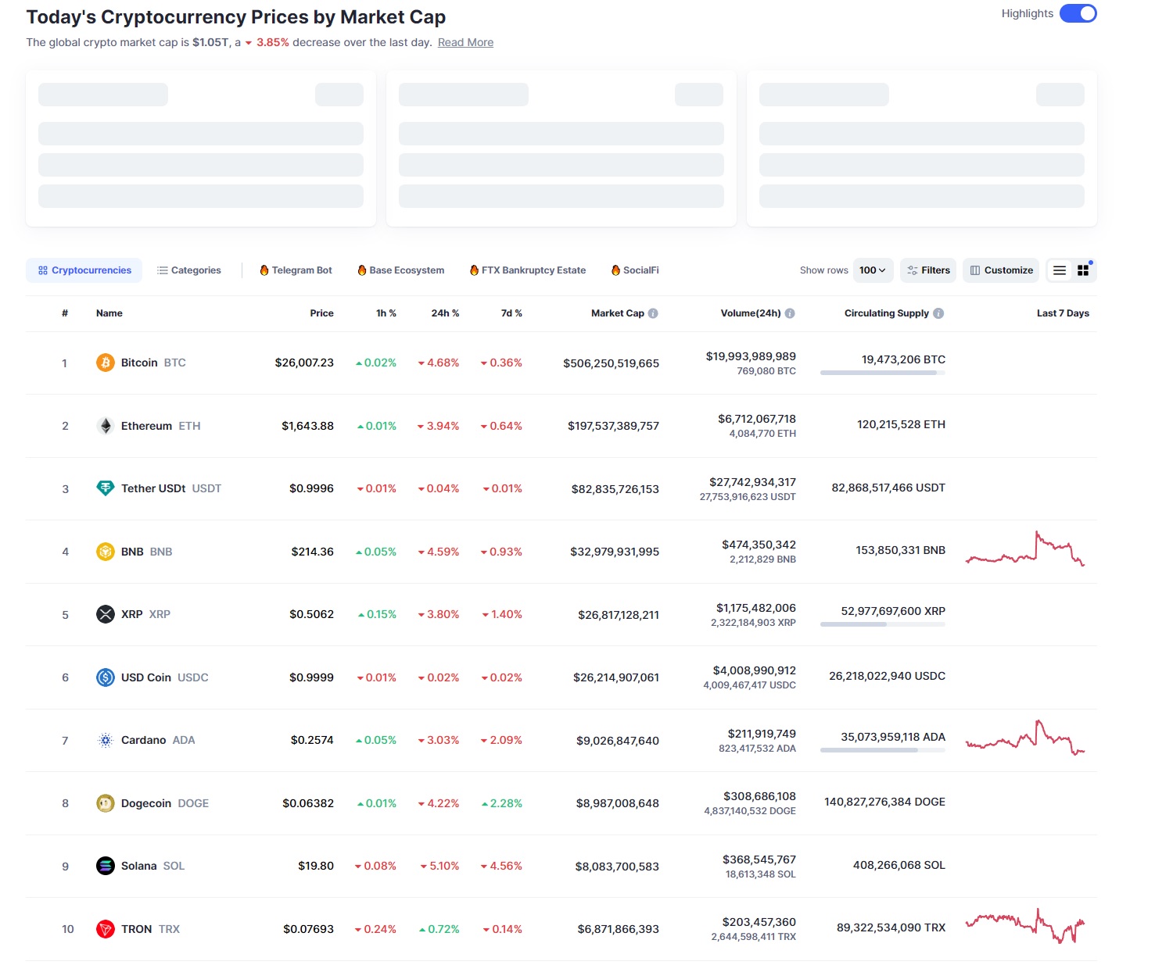
Task: Click the Cardano coin logo
Action: tap(106, 740)
